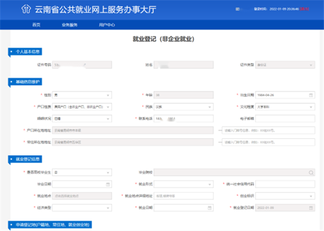Open the 毕业日期 calendar icon

coord(108,184)
